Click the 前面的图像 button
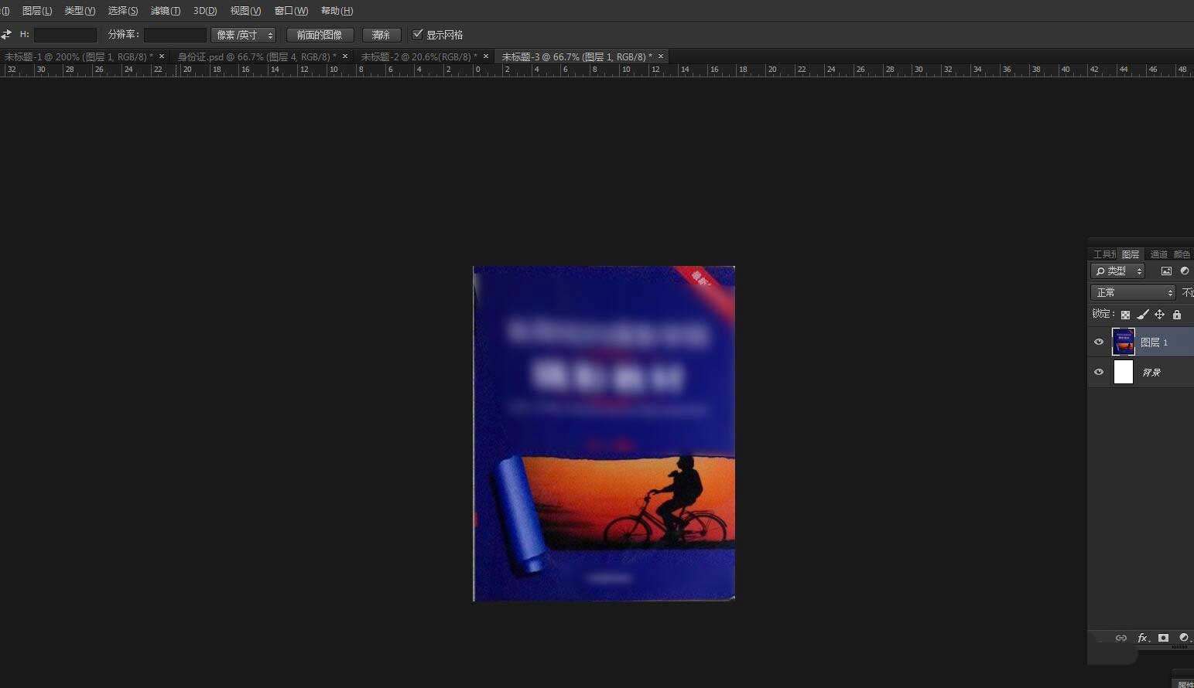Viewport: 1194px width, 688px height. 320,34
